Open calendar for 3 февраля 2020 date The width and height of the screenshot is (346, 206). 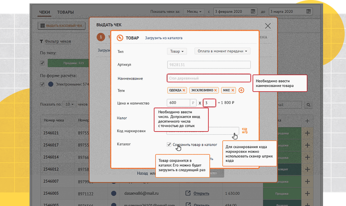253,11
